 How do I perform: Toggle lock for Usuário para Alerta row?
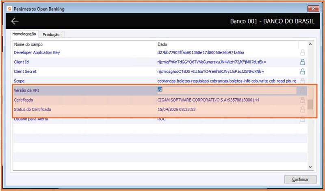[303, 119]
